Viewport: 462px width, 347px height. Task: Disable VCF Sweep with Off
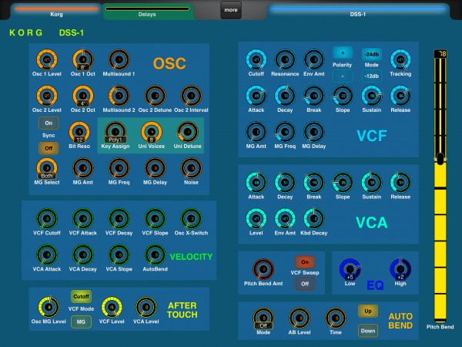pyautogui.click(x=305, y=284)
